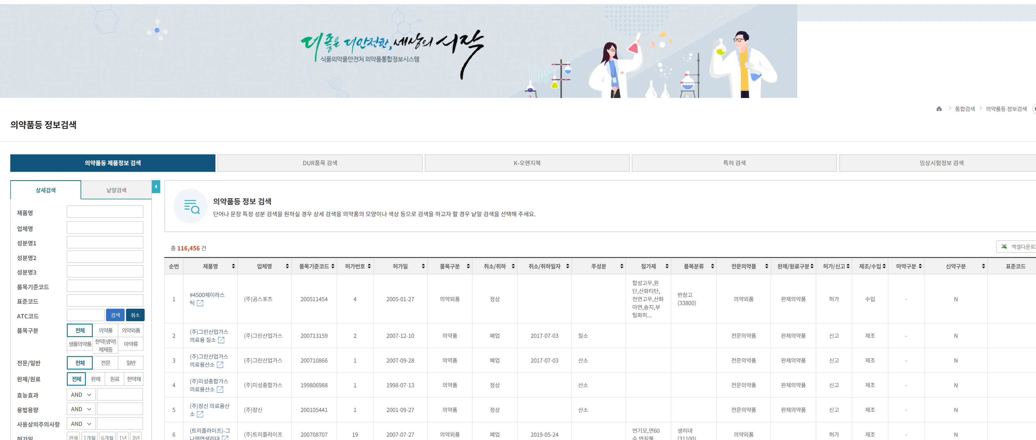Sort by 허가일 column arrows
This screenshot has width=1036, height=440.
[x=423, y=266]
